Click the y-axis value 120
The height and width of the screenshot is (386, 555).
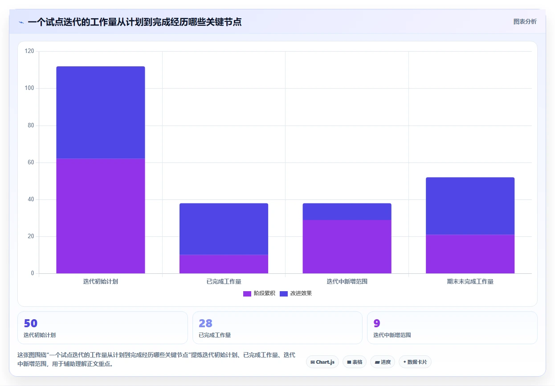pyautogui.click(x=29, y=51)
